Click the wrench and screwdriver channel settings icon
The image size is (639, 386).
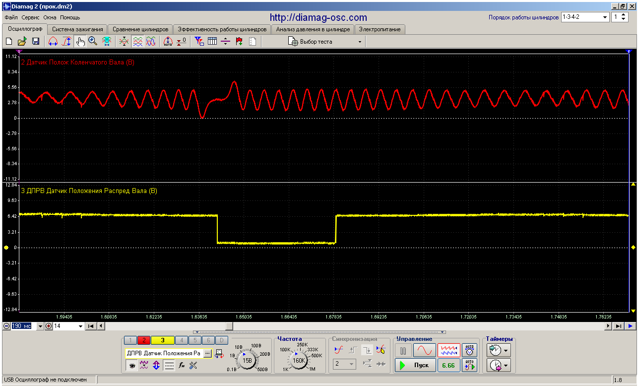193,365
